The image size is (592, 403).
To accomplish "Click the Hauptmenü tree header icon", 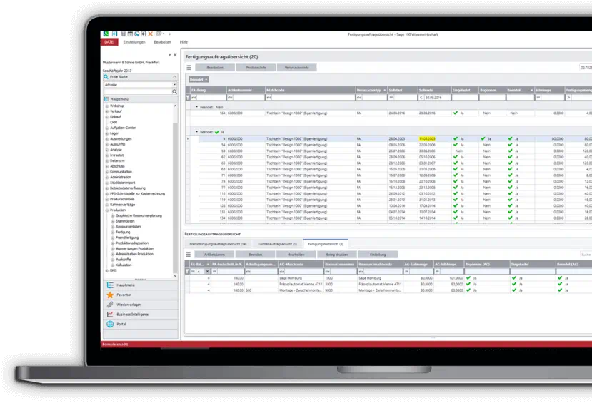I will (106, 99).
